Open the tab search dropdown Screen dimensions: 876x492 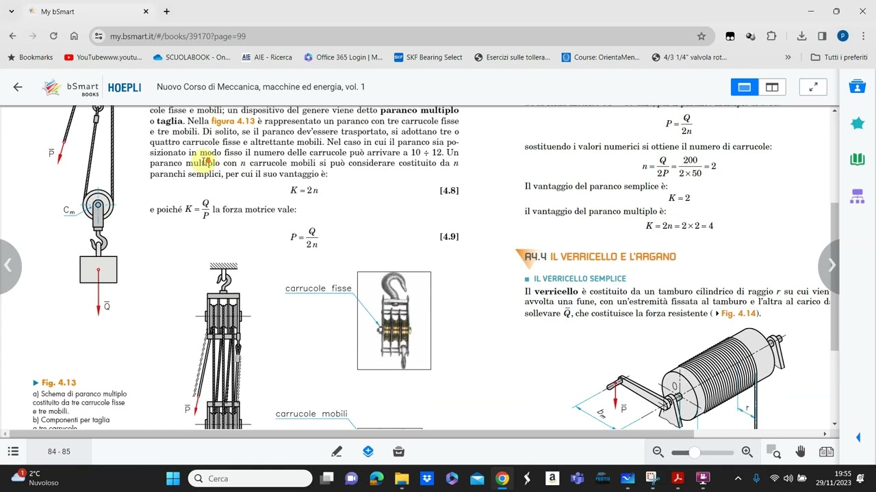coord(11,12)
